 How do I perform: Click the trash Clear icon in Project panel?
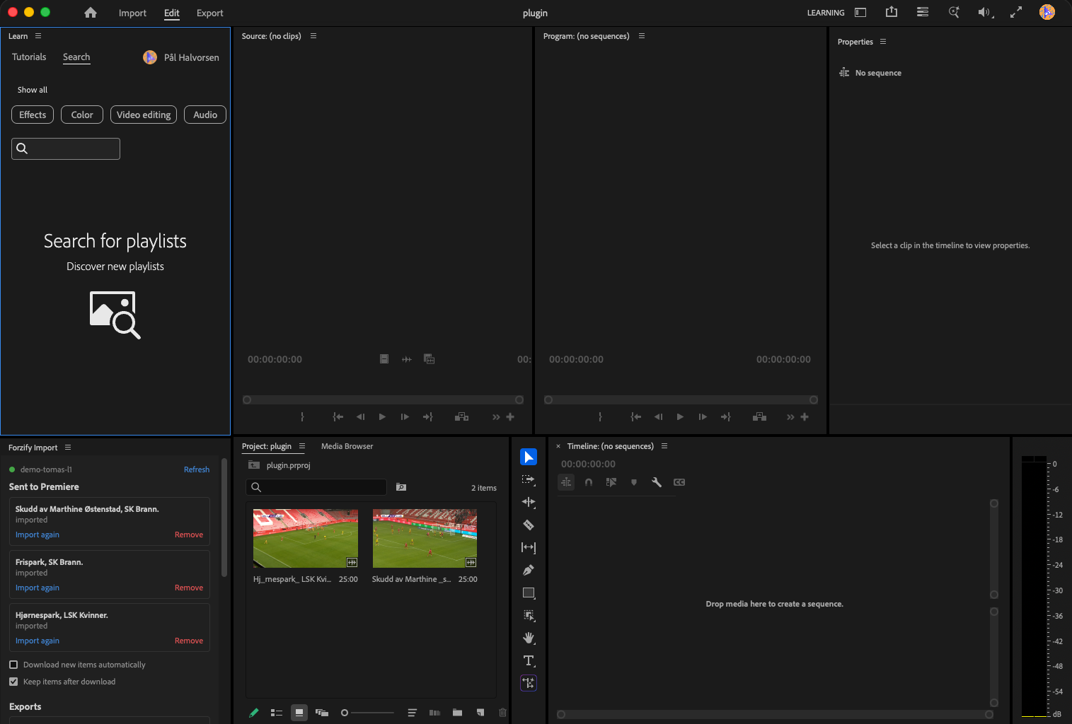pos(503,713)
